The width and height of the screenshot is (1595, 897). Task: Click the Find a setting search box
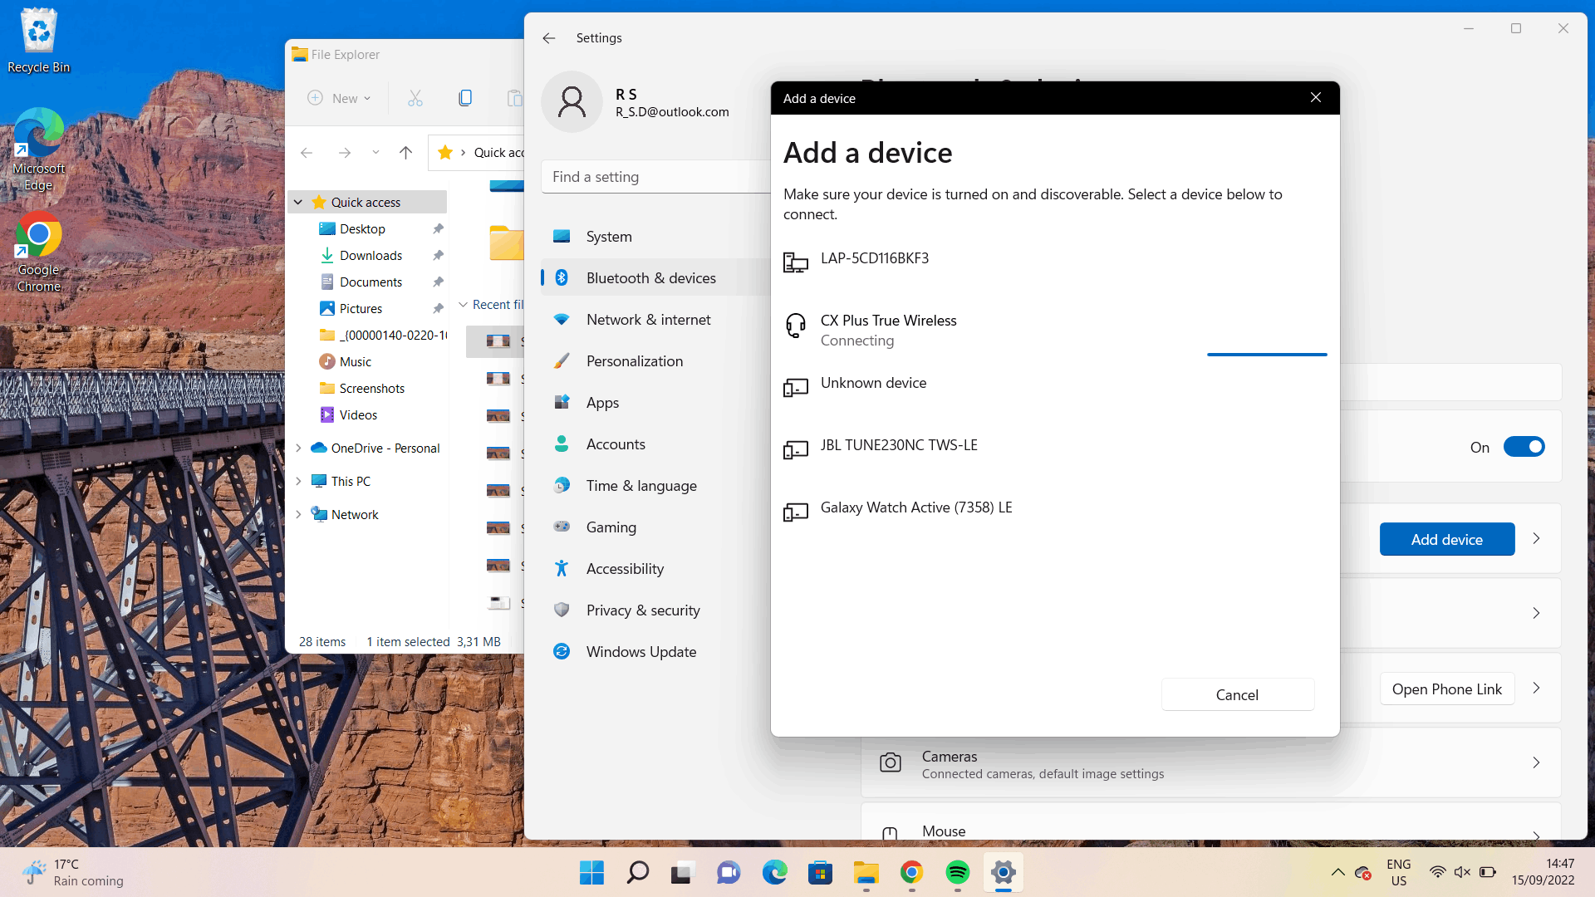pyautogui.click(x=656, y=177)
